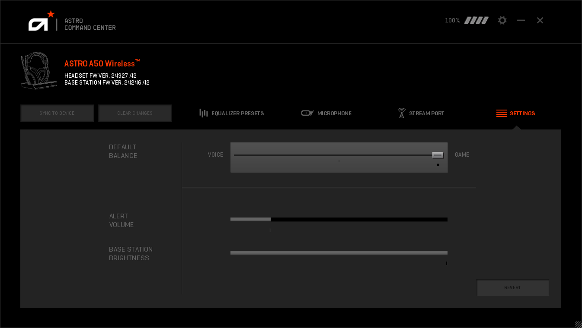The width and height of the screenshot is (582, 328).
Task: Click the stream port antenna icon
Action: click(402, 113)
